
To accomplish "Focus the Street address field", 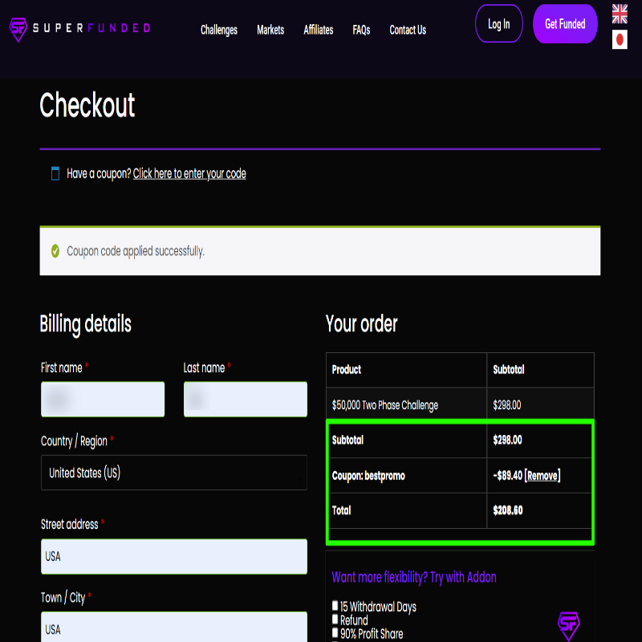I will [173, 556].
